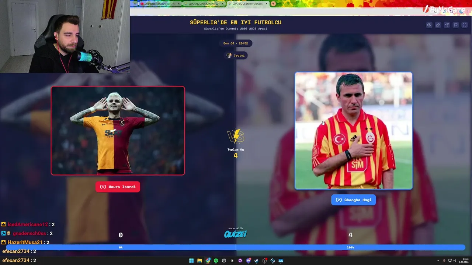472x265 pixels.
Task: Open the Quizei logo link
Action: (x=235, y=234)
